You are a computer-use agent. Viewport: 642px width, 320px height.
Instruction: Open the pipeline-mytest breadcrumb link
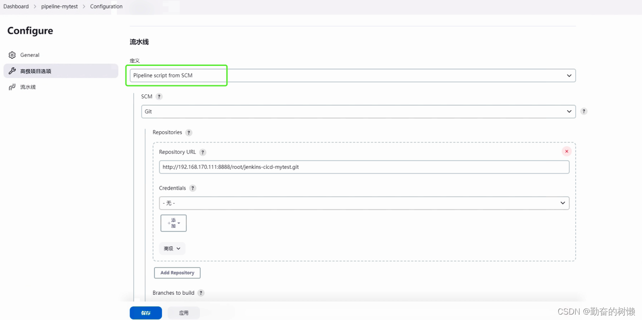coord(59,6)
